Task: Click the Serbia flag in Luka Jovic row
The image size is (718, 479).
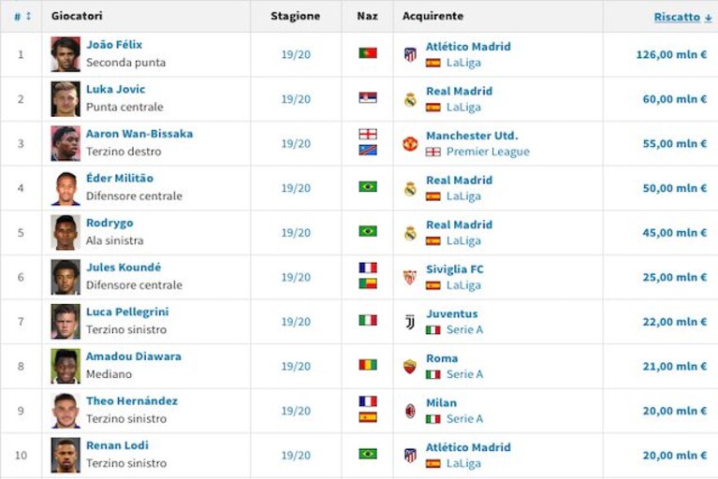Action: [x=368, y=97]
